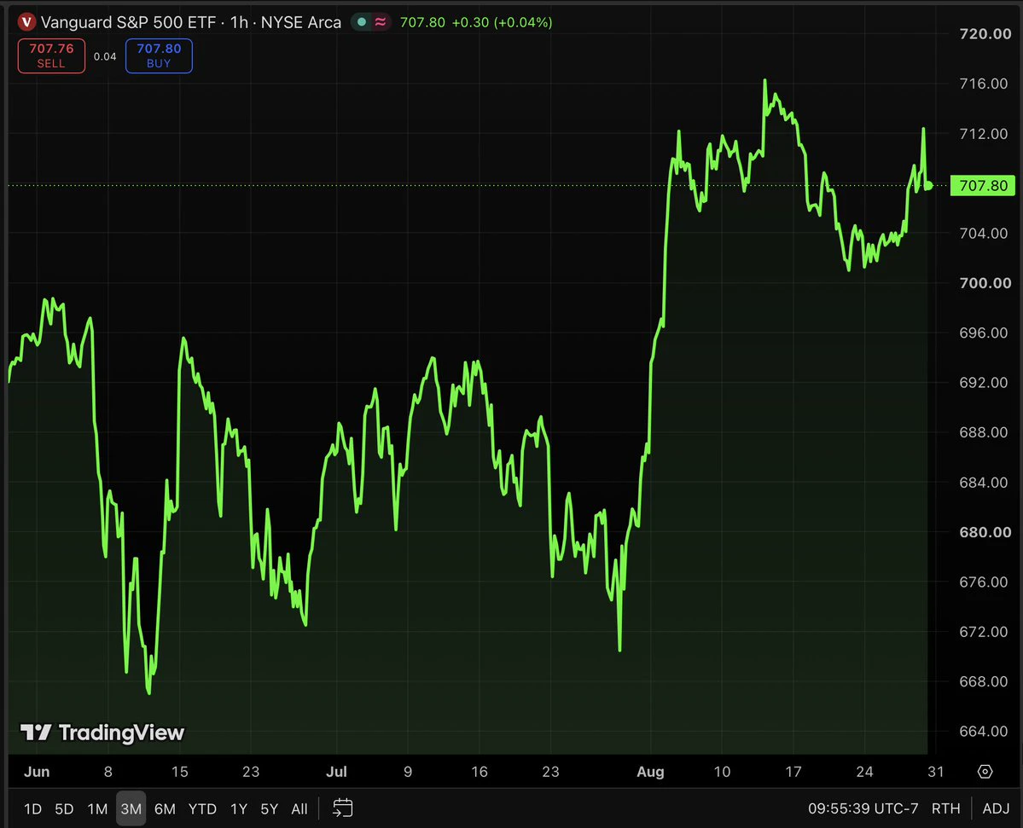Open timezone menu at 09:55:39 UTC-7
This screenshot has width=1023, height=828.
pos(863,809)
